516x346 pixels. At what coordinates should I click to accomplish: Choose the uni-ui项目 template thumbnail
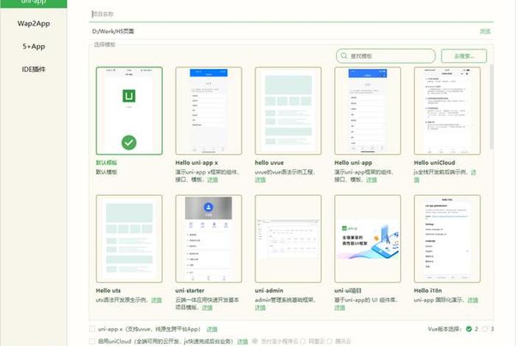(368, 239)
